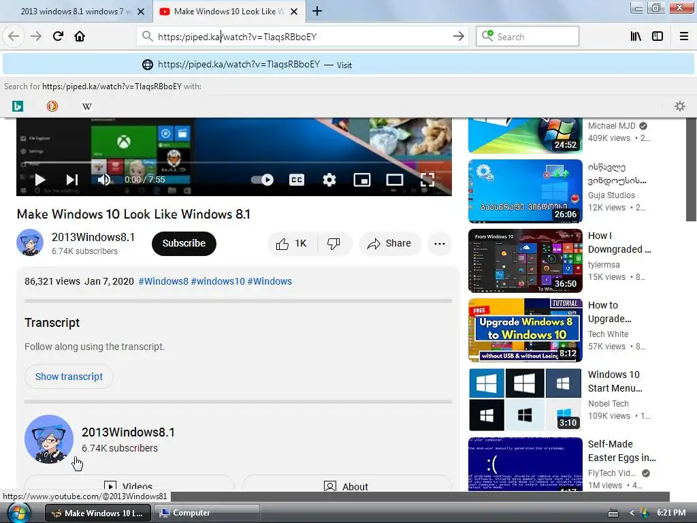The image size is (697, 523).
Task: Open Self-Made Easter Eggs video thumbnail
Action: 525,464
